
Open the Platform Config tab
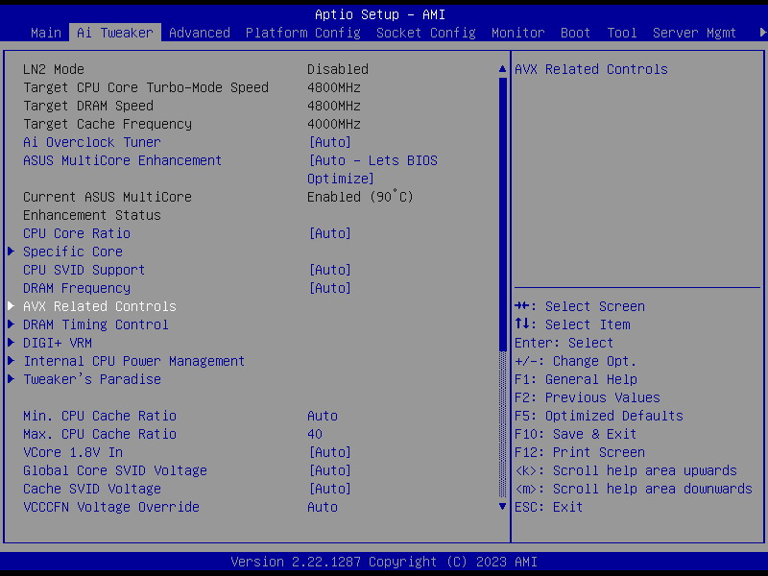point(303,33)
